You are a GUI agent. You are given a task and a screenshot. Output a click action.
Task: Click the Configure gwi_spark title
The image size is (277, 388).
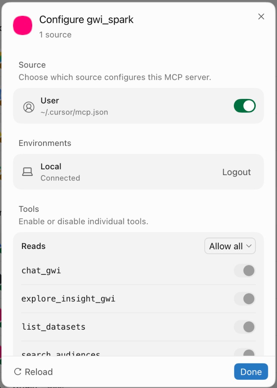86,20
